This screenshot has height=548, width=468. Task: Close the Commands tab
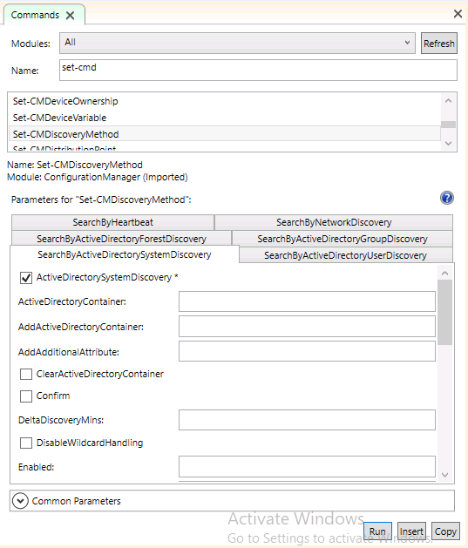[71, 16]
